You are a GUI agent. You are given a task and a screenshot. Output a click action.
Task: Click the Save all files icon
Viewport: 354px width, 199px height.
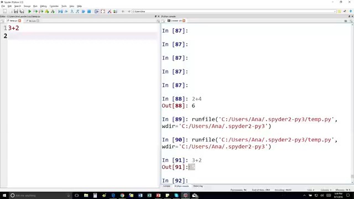pos(22,11)
